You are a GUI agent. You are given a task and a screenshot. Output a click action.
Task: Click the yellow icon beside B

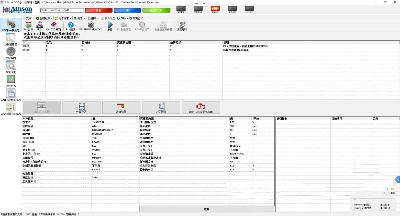click(393, 189)
